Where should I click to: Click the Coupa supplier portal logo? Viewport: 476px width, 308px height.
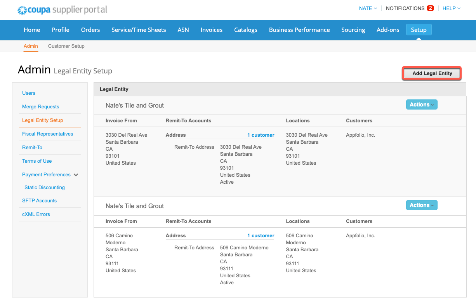pos(62,10)
